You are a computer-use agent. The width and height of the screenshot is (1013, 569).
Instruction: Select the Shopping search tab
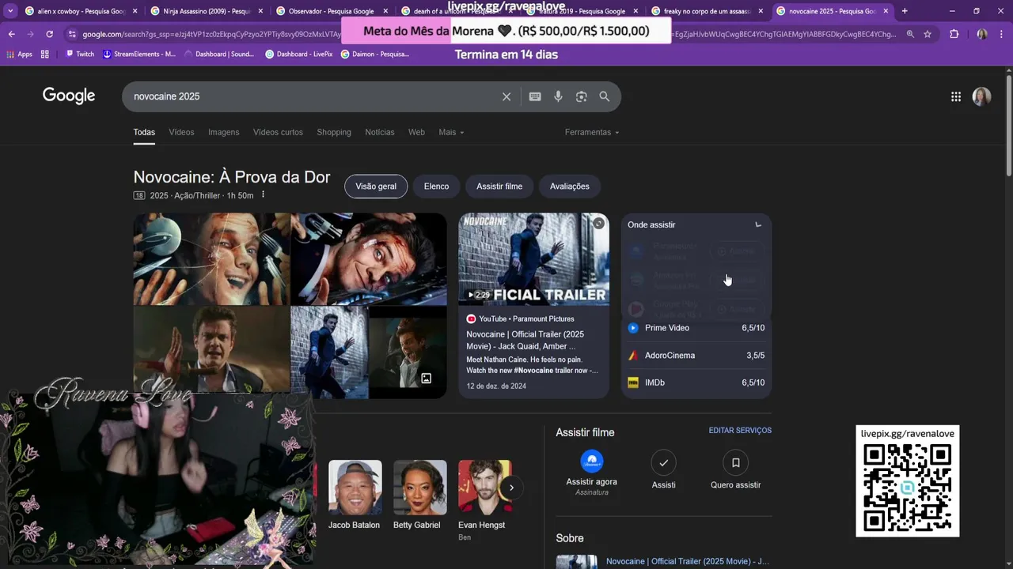tap(334, 132)
